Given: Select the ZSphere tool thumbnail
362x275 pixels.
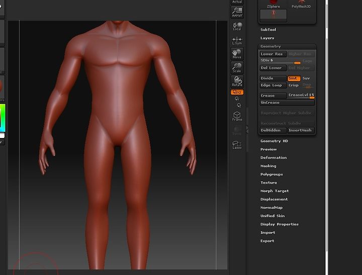Looking at the screenshot, I should (274, 4).
